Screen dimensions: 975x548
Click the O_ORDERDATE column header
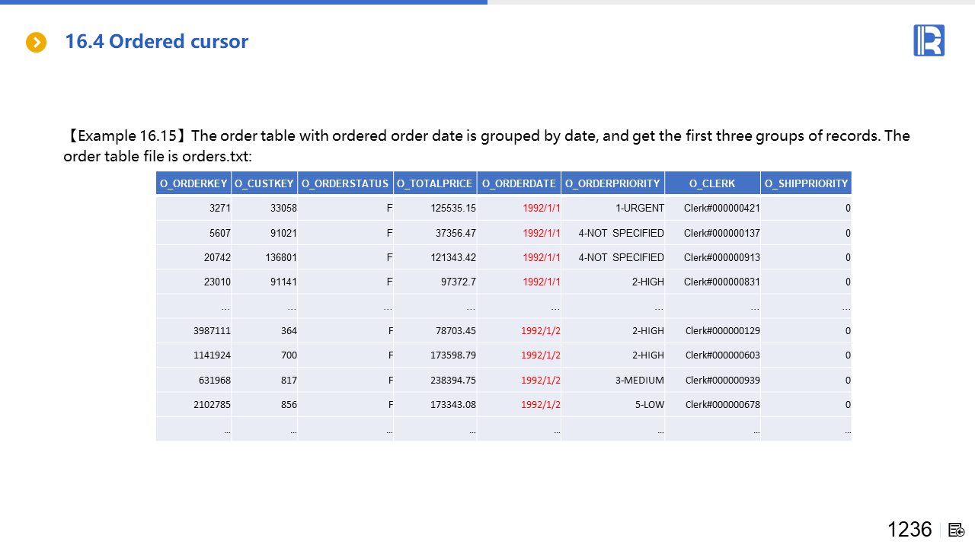point(519,183)
